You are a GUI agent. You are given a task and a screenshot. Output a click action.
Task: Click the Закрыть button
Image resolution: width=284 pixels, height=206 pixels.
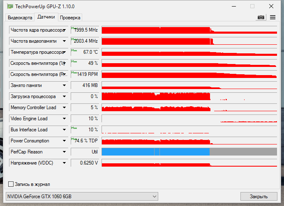point(259,197)
